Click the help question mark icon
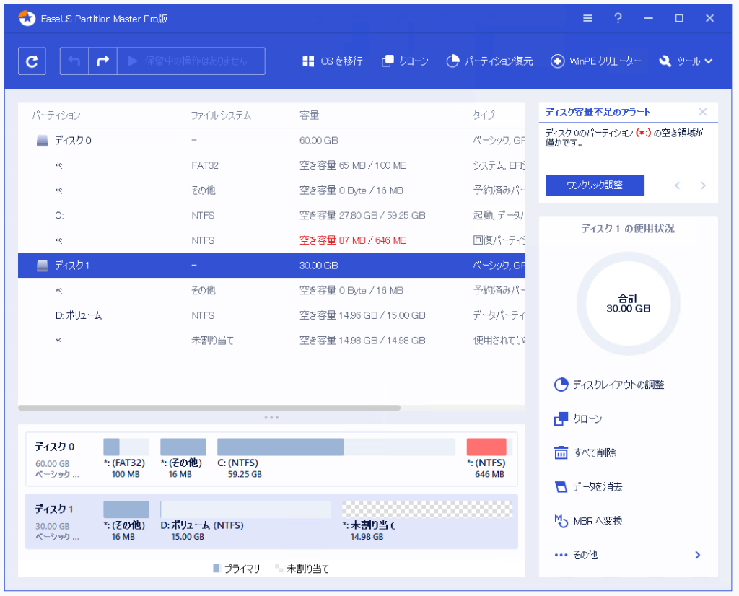The width and height of the screenshot is (739, 596). pyautogui.click(x=618, y=18)
